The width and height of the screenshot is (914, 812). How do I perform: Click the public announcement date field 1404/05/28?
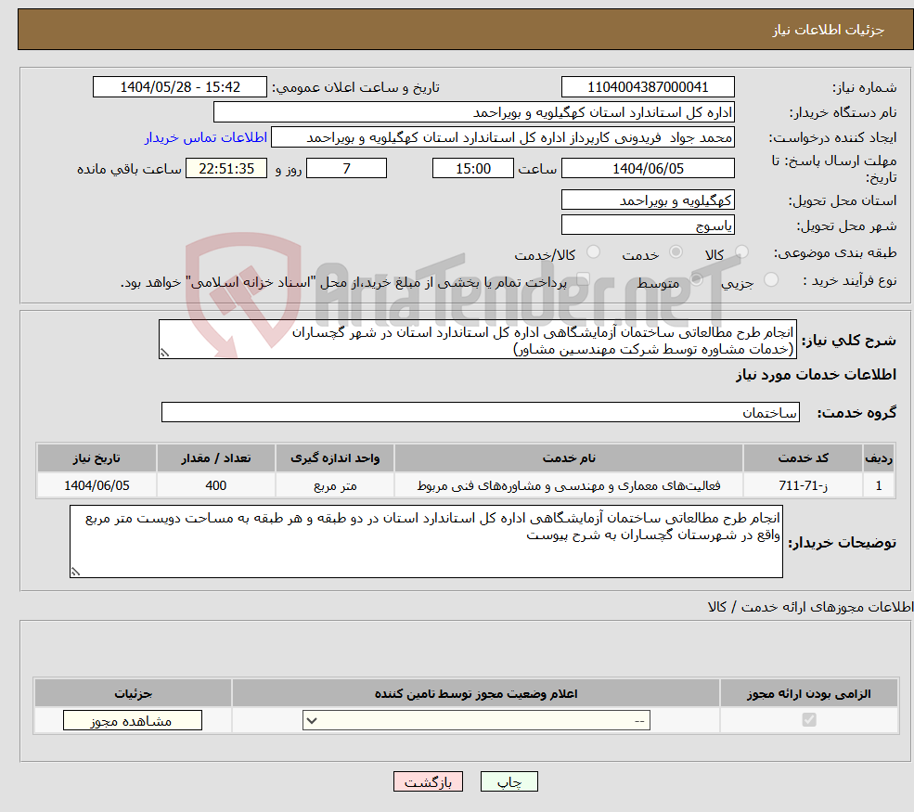tap(180, 86)
